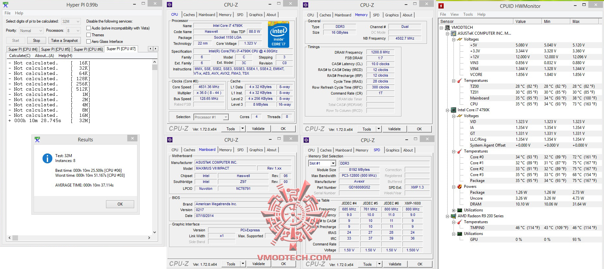The height and width of the screenshot is (269, 604).
Task: Click the ASUSTeK motherboard icon in HWMonitor
Action: pos(453,33)
